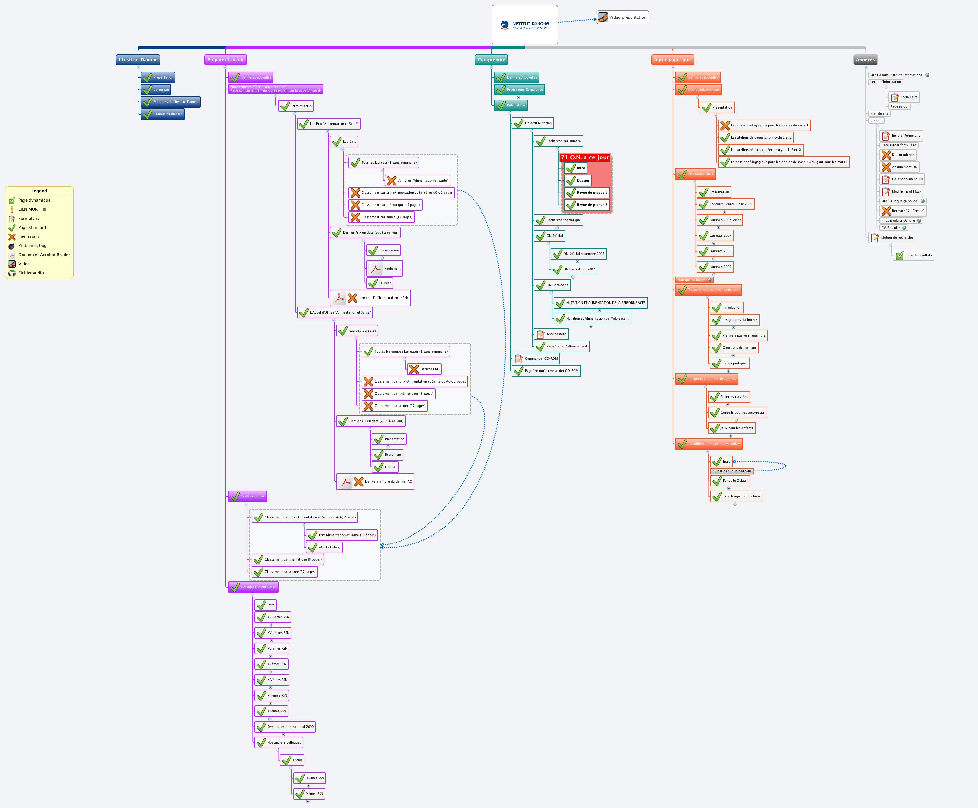This screenshot has height=808, width=978.
Task: Select the red 71 O.N. à ce jour label
Action: click(585, 158)
